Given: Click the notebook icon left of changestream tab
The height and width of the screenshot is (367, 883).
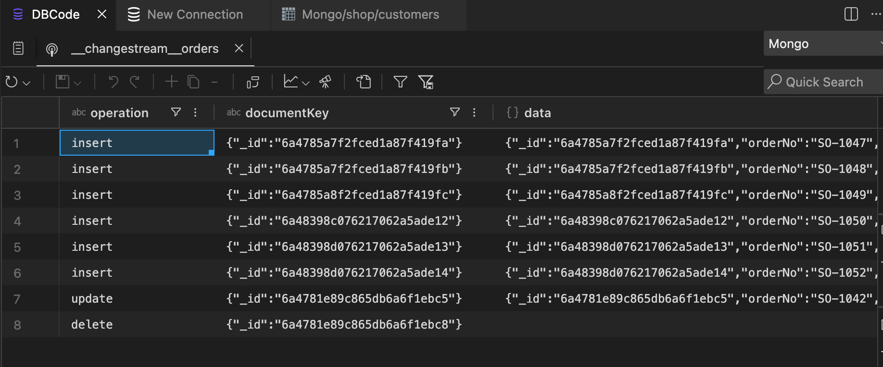Looking at the screenshot, I should pos(18,48).
